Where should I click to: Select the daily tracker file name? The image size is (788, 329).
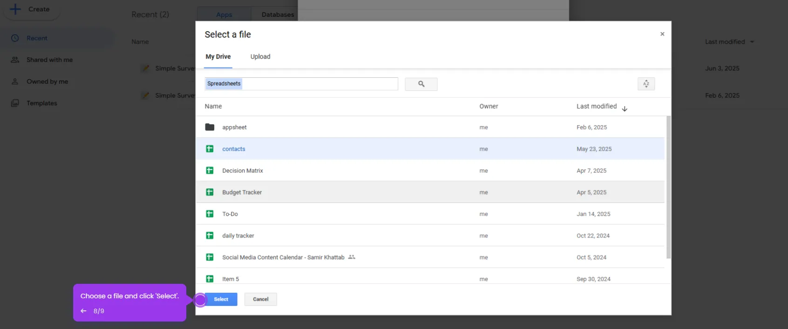pos(238,235)
